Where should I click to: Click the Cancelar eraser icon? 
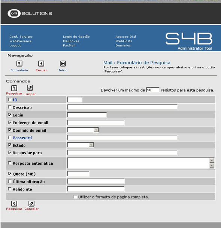[31, 204]
